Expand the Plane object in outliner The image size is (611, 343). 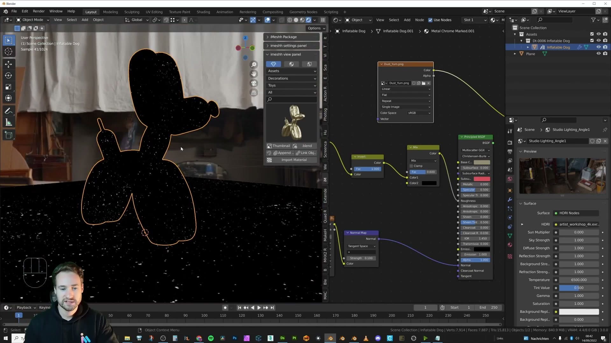coord(515,54)
